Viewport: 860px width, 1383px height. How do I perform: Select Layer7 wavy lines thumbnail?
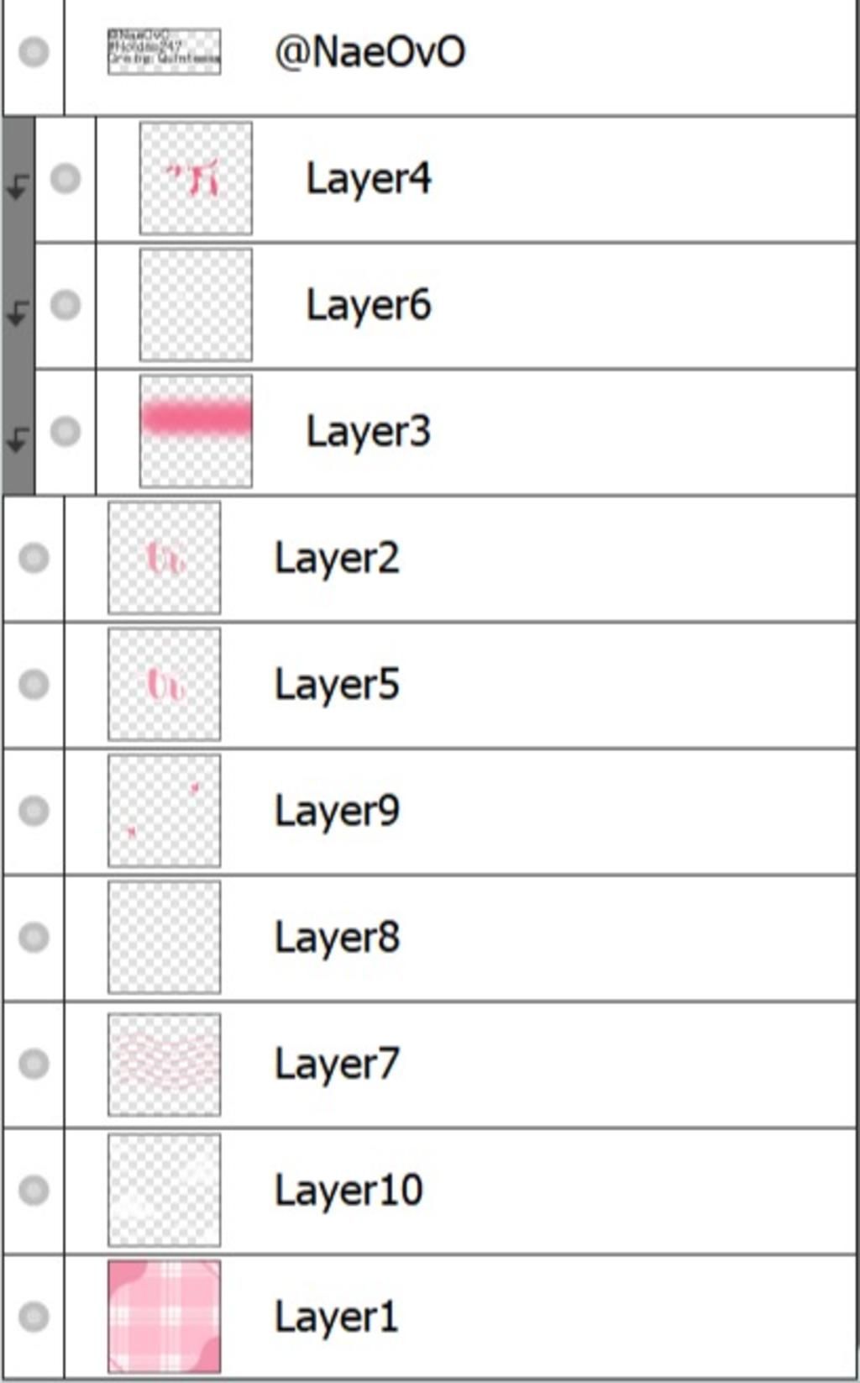tap(165, 1065)
